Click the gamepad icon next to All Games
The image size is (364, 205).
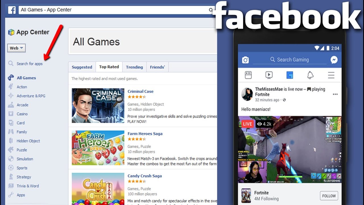click(x=11, y=78)
